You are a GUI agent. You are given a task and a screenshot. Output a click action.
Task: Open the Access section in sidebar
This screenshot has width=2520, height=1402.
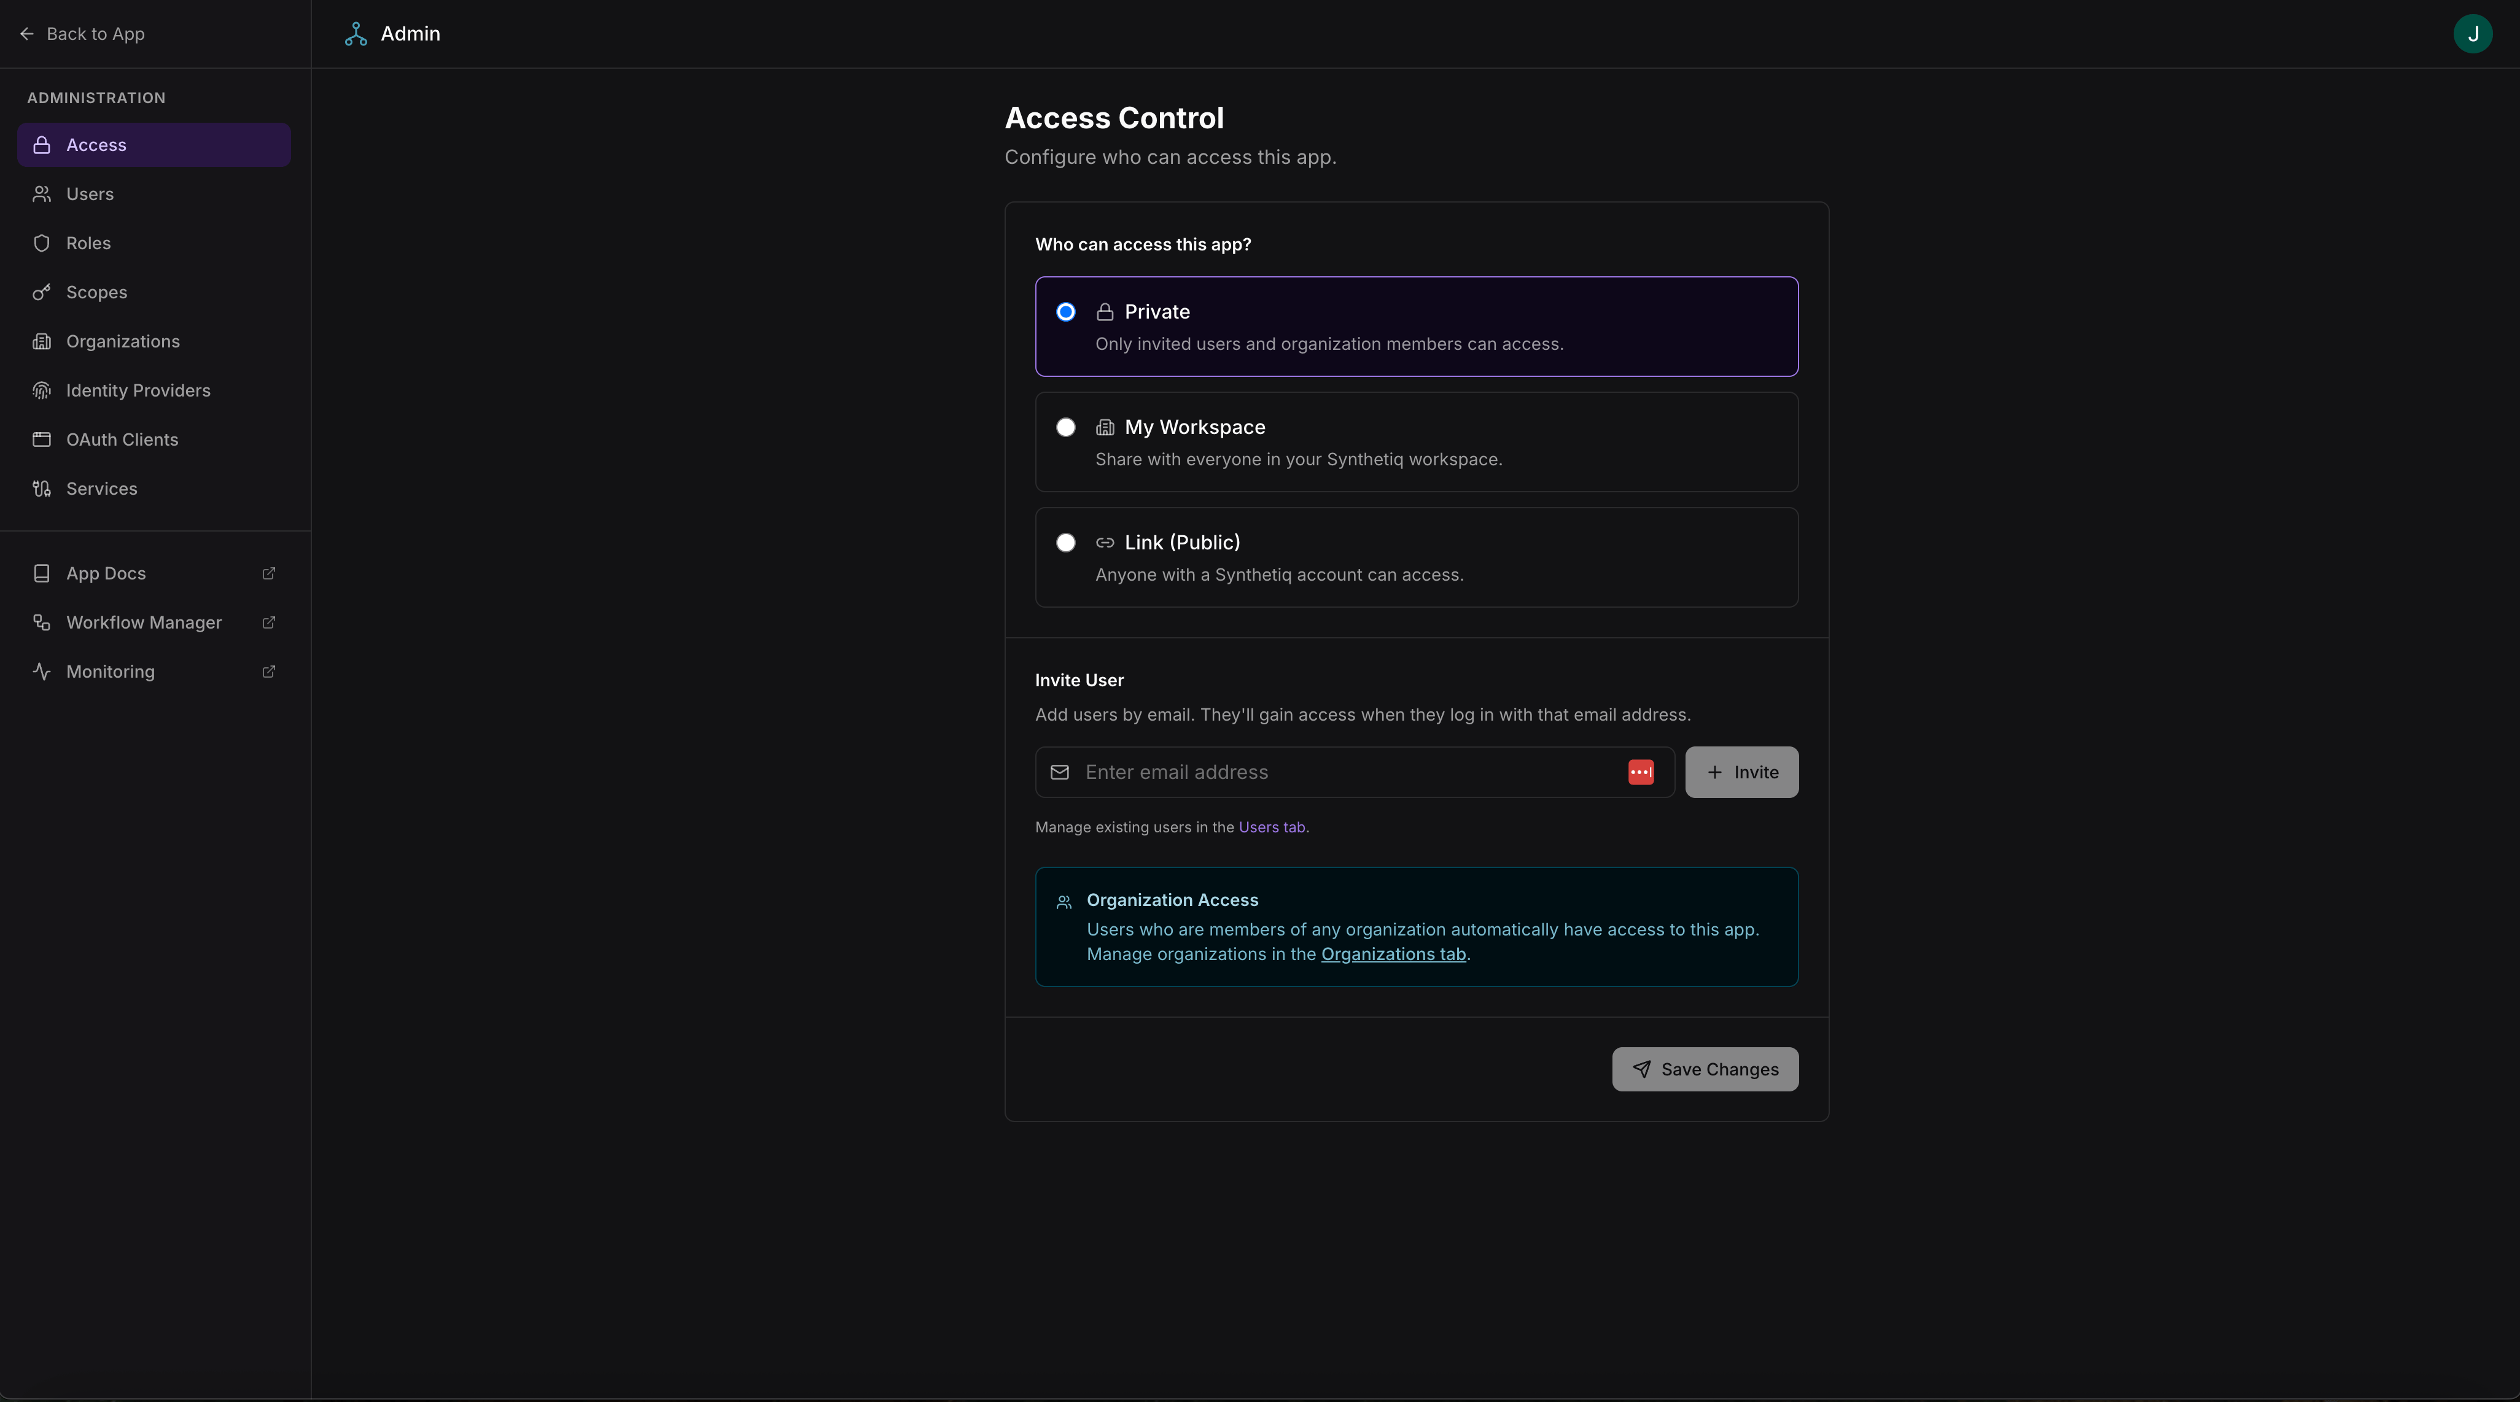pos(154,145)
